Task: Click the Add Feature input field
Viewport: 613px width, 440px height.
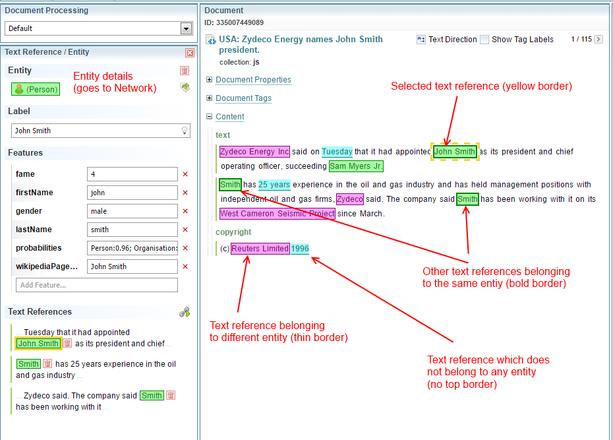Action: tap(96, 285)
